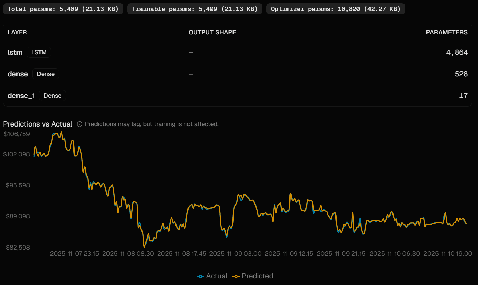
Task: Select the Optimizer params summary badge
Action: [x=335, y=9]
